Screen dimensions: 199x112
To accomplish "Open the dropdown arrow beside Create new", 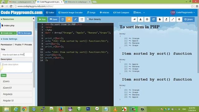I will (x=15, y=33).
